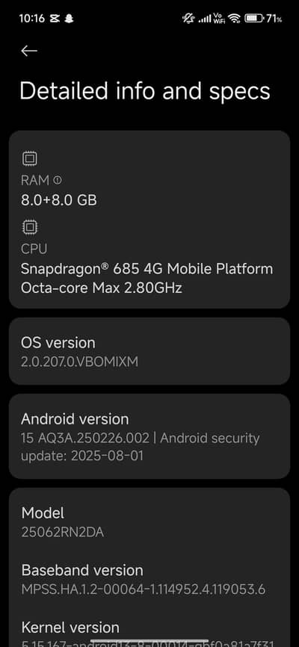This screenshot has height=647, width=299.
Task: Tap the cellular signal bars icon
Action: click(x=204, y=19)
